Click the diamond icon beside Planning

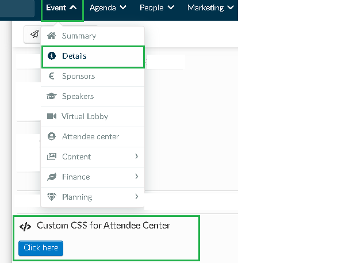[52, 197]
